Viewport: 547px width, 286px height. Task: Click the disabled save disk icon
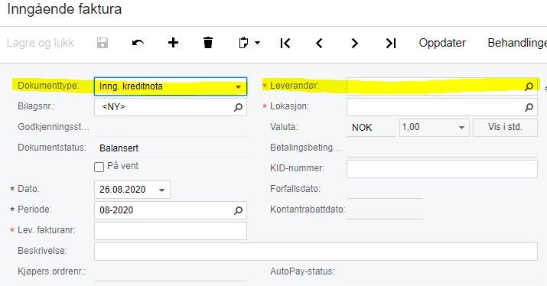pos(103,43)
